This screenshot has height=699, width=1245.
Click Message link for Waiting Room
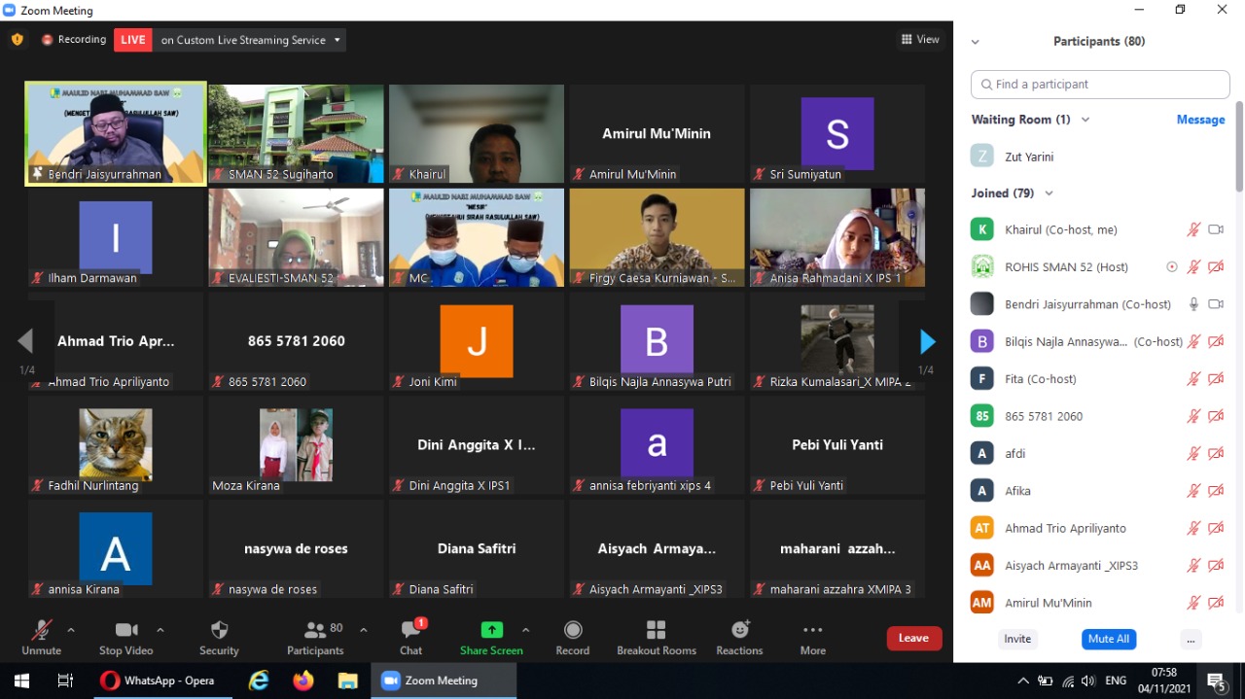point(1200,120)
